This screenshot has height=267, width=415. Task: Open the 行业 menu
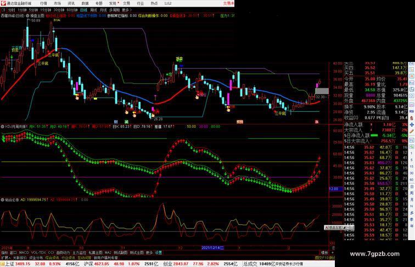click(x=141, y=3)
